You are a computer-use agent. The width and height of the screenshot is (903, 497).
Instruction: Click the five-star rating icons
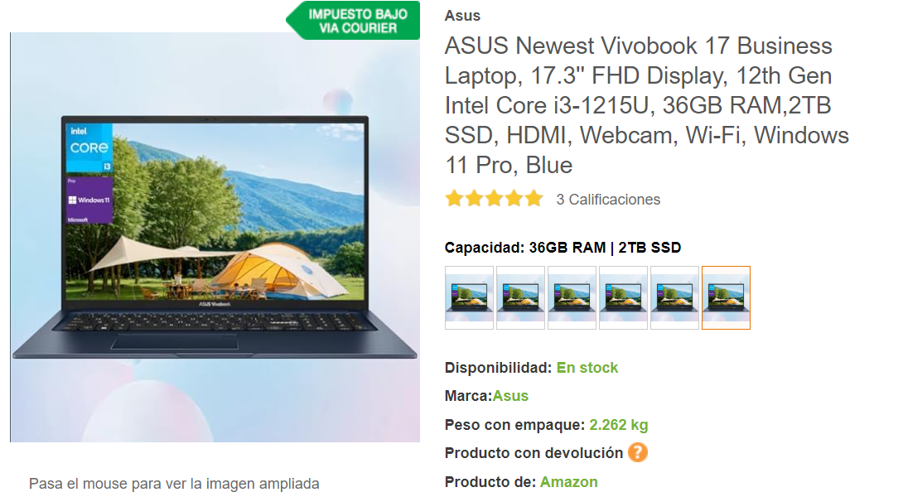coord(494,199)
